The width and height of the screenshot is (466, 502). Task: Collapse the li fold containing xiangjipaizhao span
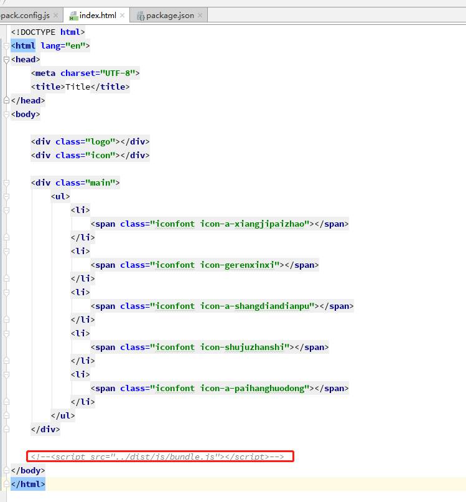(6, 211)
